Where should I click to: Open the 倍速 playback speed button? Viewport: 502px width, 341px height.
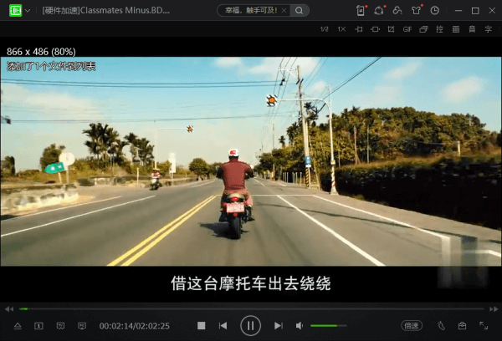tap(412, 326)
